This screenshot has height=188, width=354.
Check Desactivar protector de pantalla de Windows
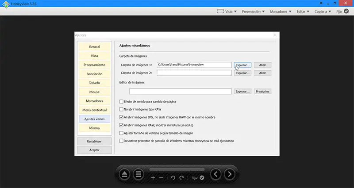[121, 141]
